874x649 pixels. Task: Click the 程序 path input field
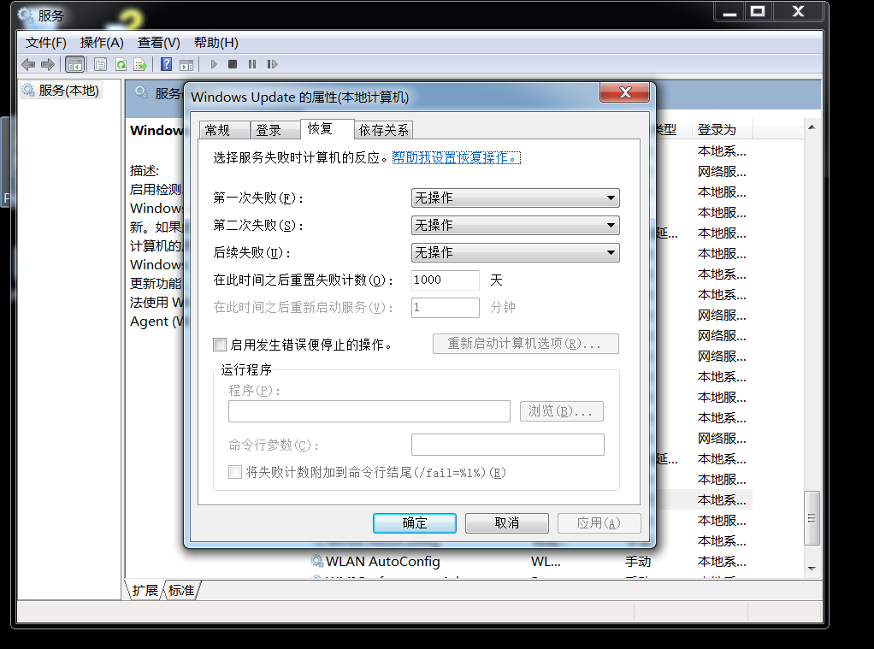369,411
